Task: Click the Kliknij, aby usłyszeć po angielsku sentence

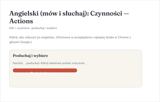Action: 32,37
